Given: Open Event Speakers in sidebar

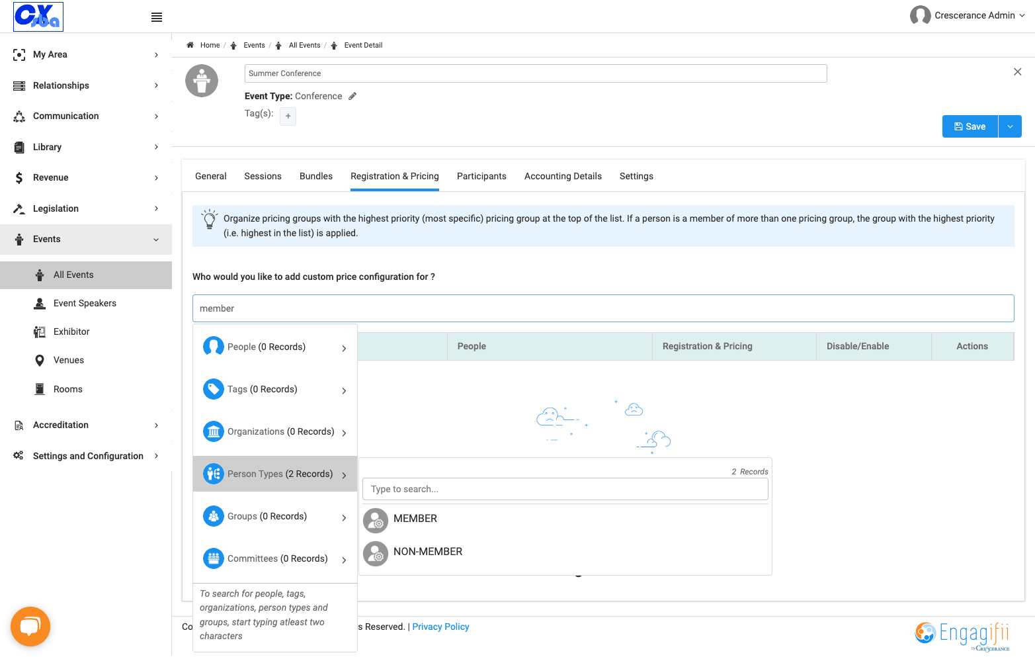Looking at the screenshot, I should 85,303.
